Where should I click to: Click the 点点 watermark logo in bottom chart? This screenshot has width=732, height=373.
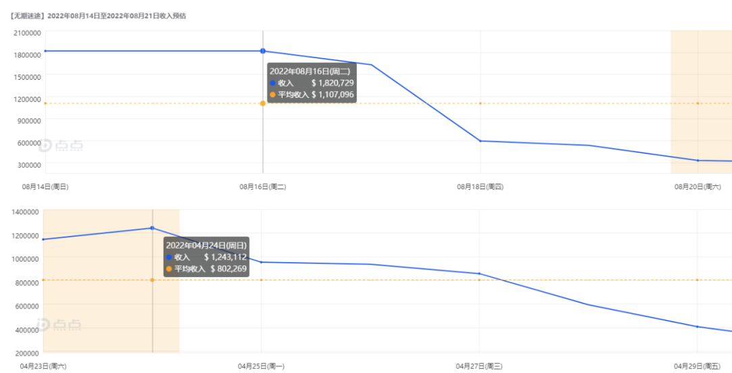point(59,324)
